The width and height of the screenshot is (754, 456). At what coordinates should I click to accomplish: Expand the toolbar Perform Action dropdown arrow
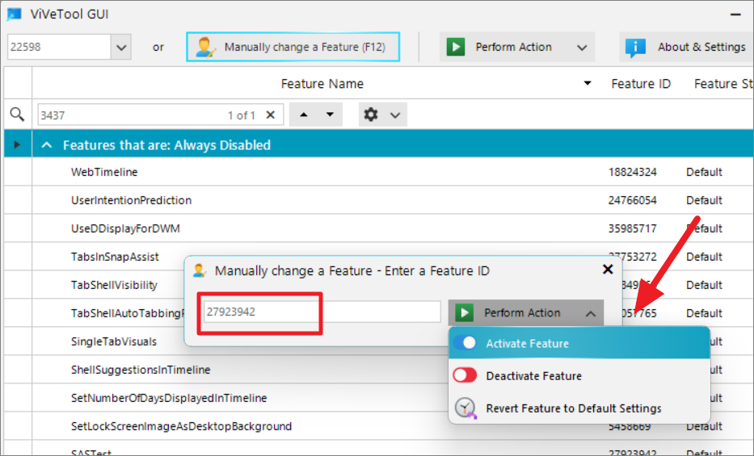coord(582,48)
